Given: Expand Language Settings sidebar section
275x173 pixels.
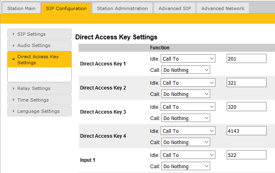Looking at the screenshot, I should tap(39, 111).
